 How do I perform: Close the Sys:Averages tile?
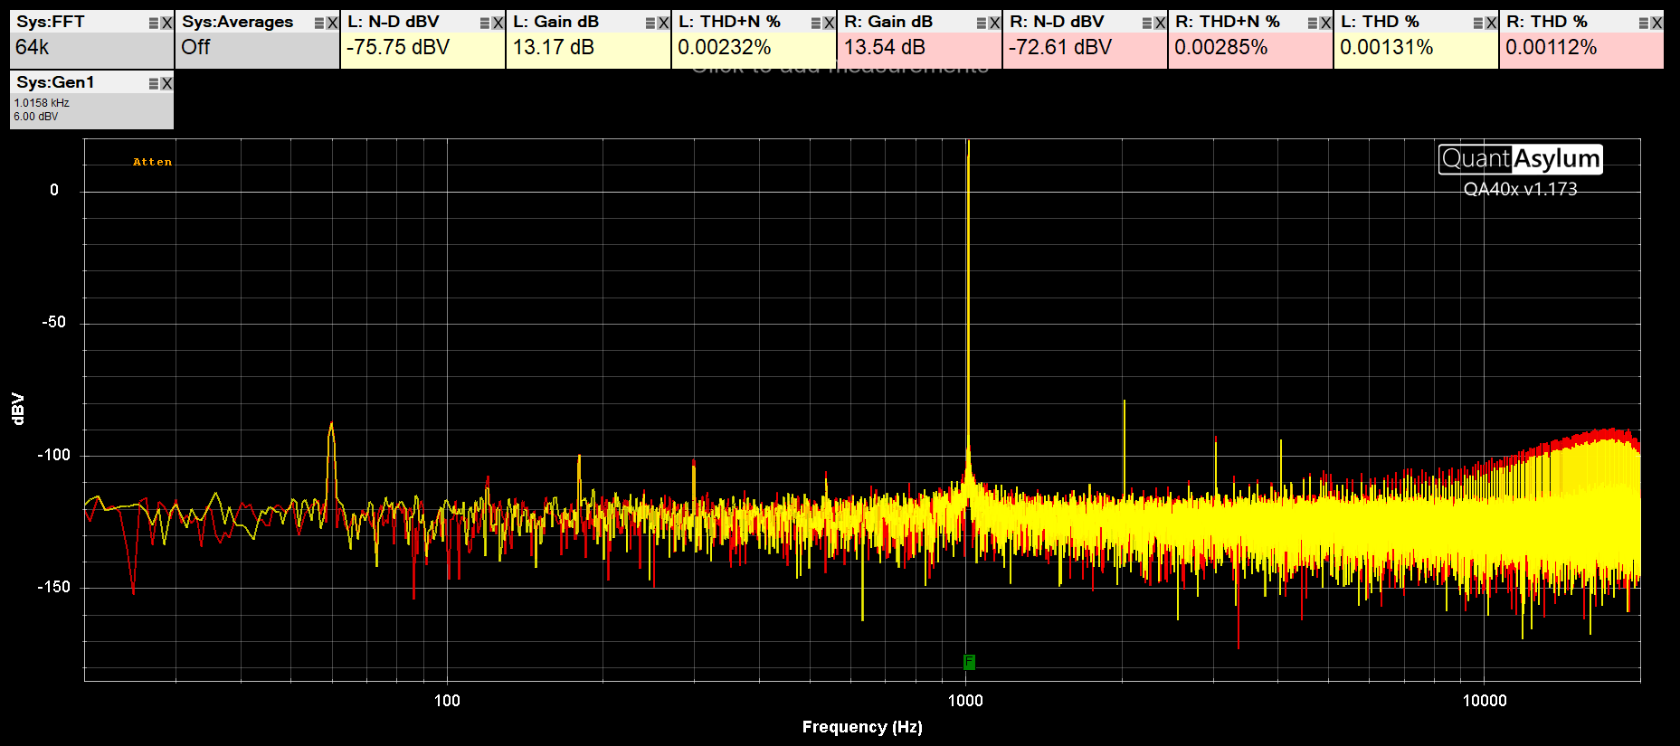332,24
